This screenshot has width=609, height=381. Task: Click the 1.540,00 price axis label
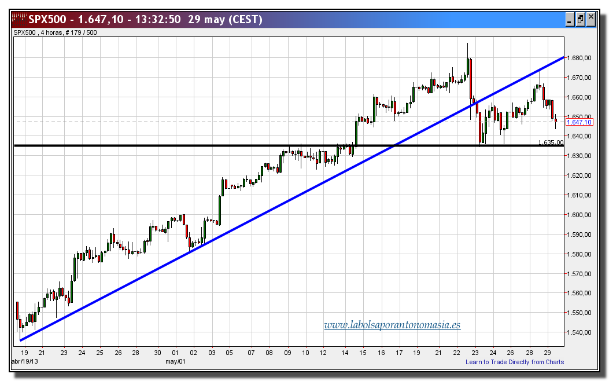[579, 332]
